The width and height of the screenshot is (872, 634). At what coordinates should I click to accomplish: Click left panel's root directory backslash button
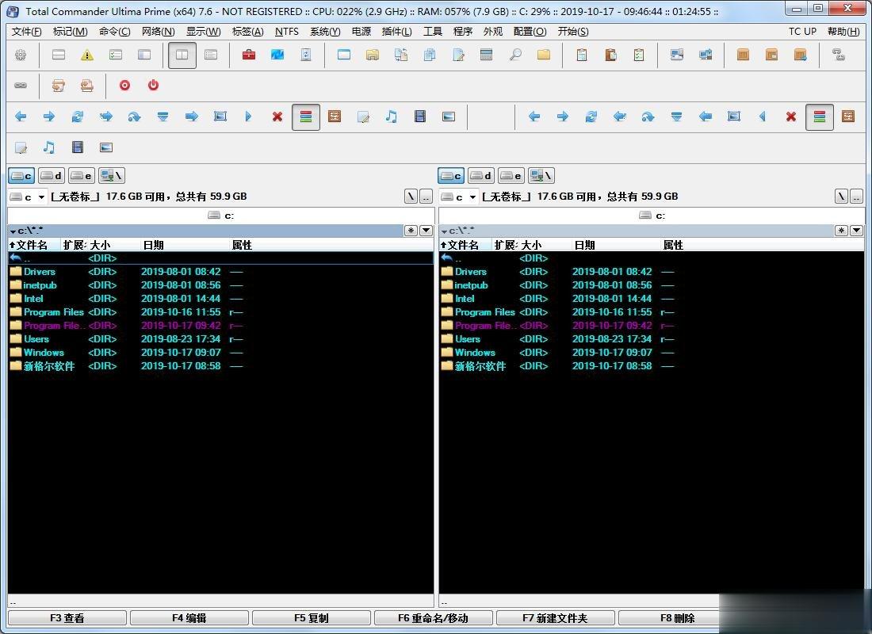[x=411, y=197]
